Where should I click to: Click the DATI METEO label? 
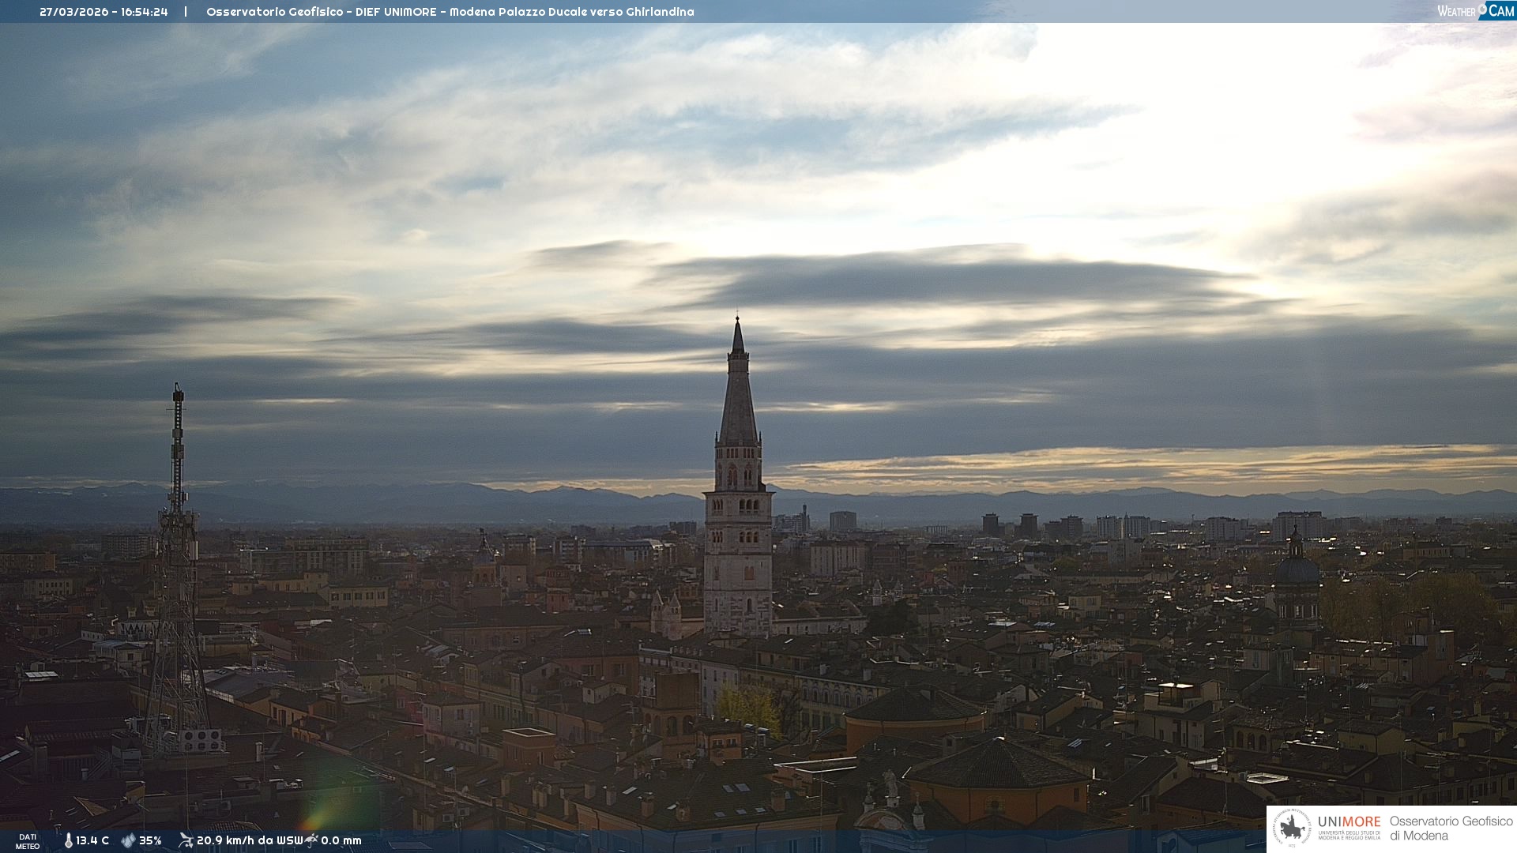(x=28, y=841)
